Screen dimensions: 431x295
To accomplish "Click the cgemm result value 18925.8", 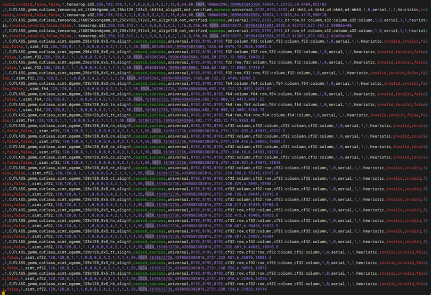I will 270,216.
